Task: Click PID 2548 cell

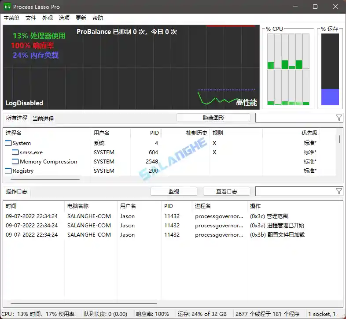Action: [x=152, y=162]
